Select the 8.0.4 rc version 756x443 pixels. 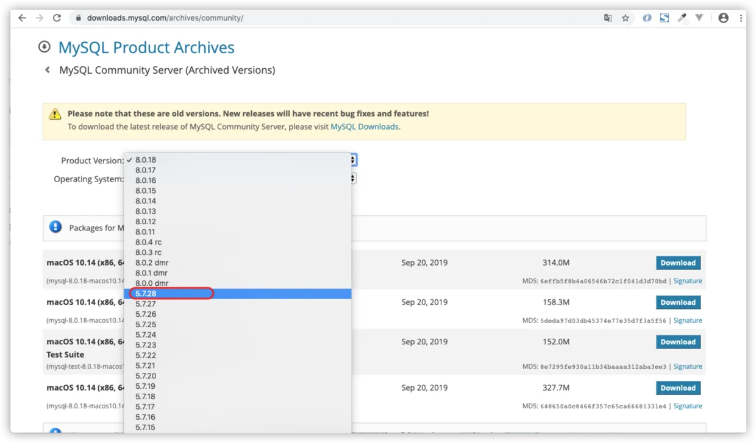[238, 242]
